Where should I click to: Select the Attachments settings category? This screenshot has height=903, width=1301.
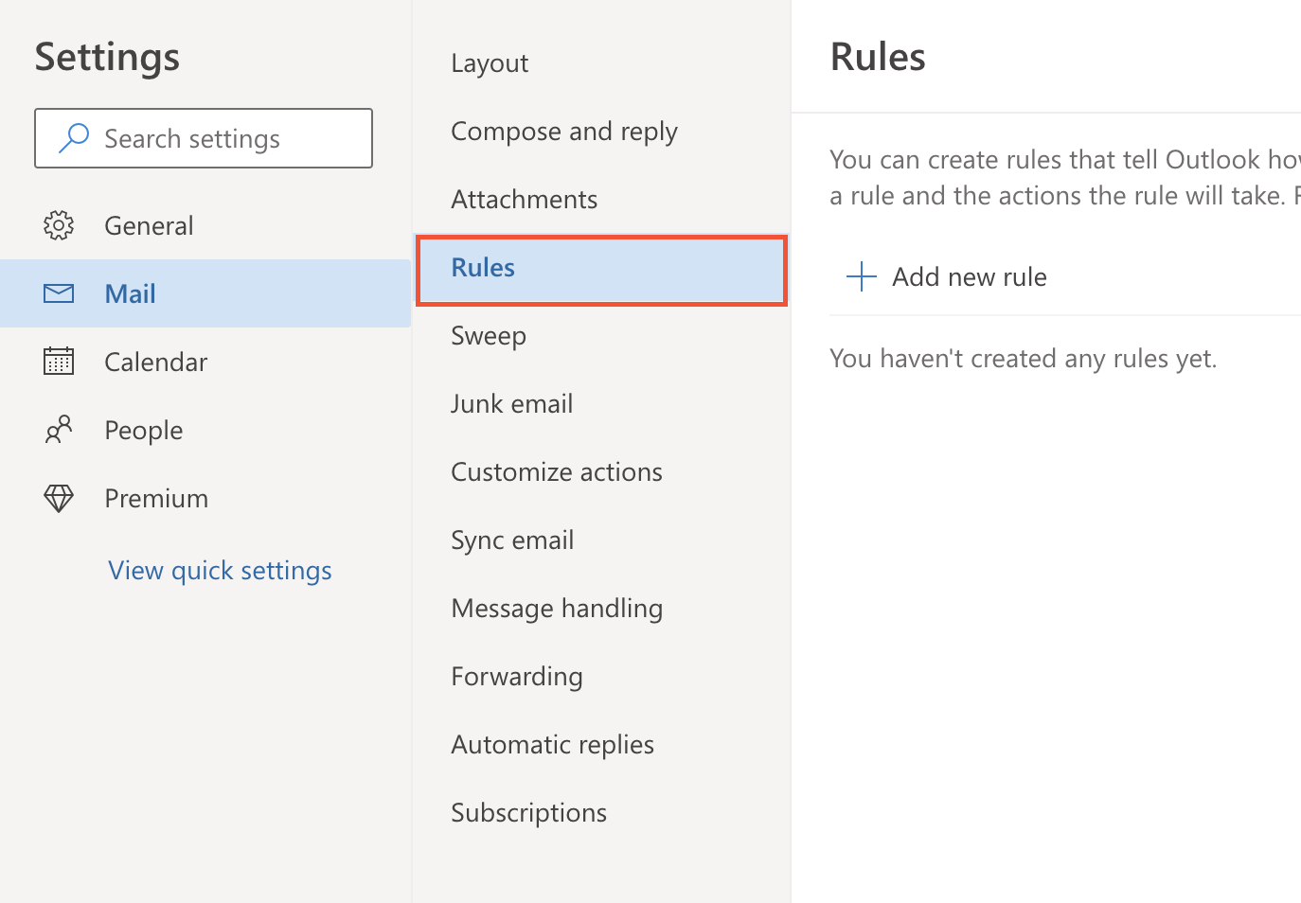525,199
